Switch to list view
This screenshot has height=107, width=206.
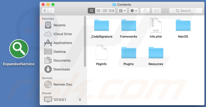98,11
